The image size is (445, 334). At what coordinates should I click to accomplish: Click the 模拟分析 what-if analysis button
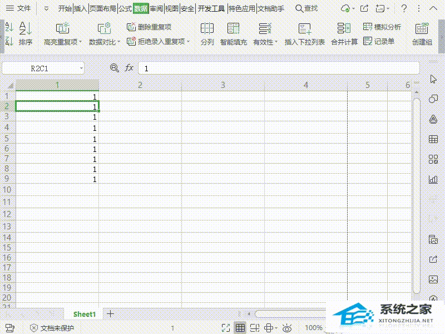(x=382, y=27)
